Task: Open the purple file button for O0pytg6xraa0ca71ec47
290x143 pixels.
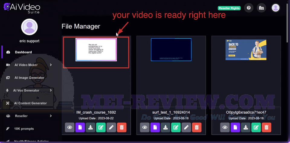Action: [x=235, y=127]
